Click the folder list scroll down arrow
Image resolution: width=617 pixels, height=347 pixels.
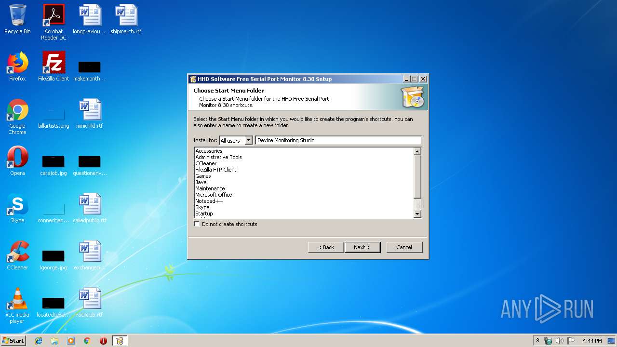pos(417,214)
